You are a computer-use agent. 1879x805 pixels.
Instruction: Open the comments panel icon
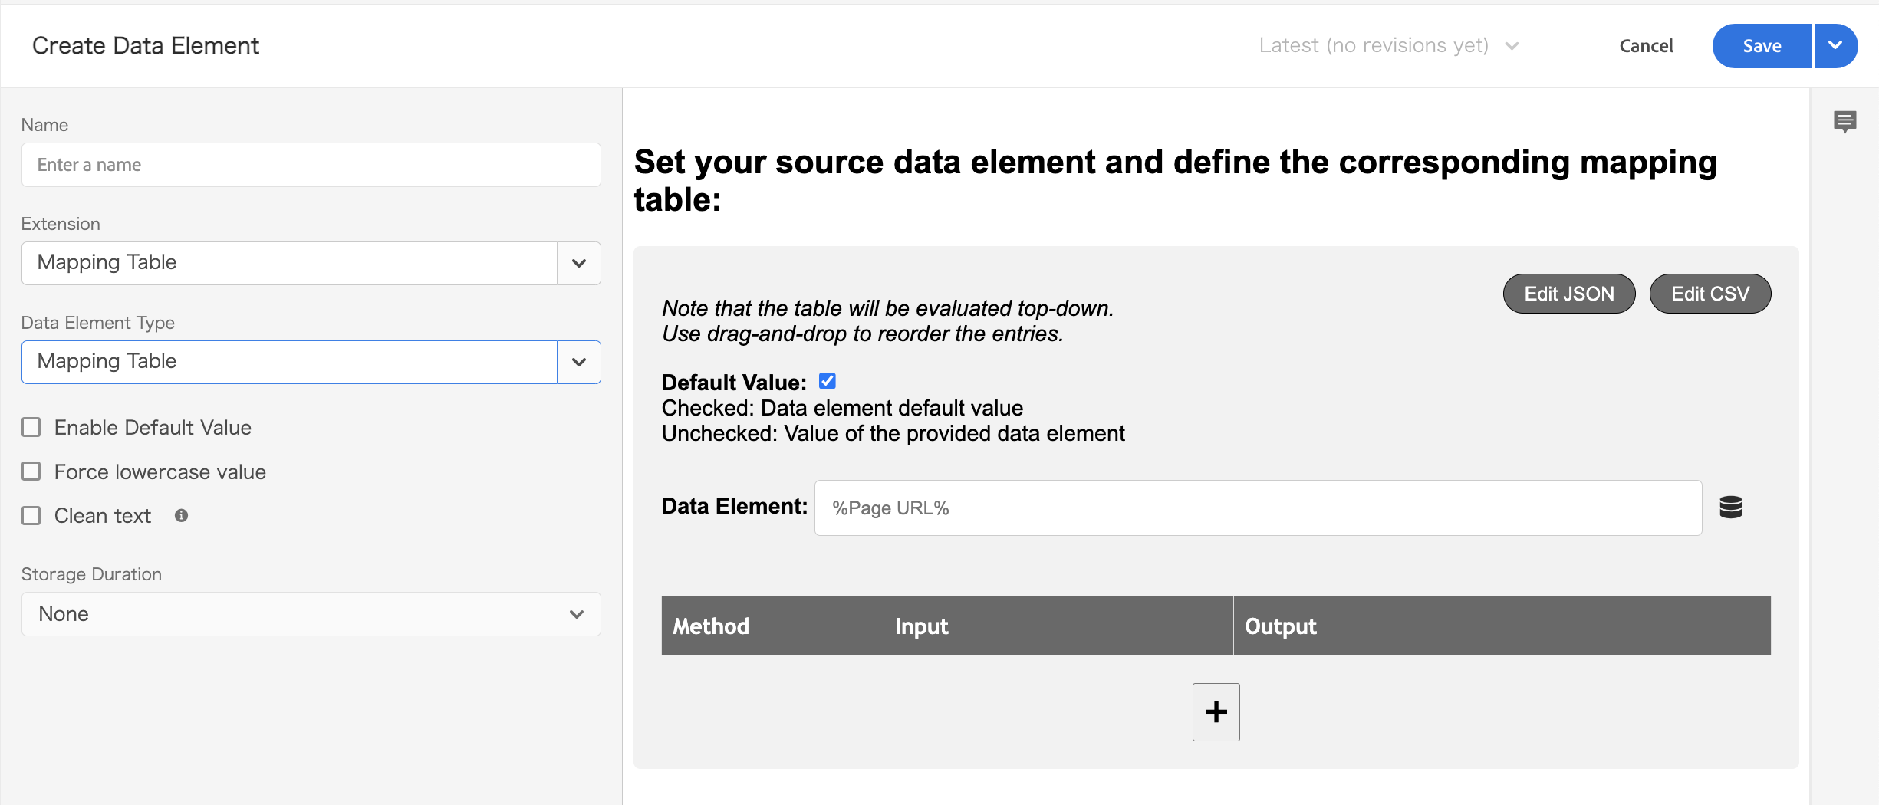pyautogui.click(x=1844, y=121)
